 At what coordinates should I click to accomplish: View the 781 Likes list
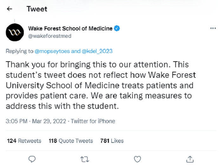[x=112, y=141]
